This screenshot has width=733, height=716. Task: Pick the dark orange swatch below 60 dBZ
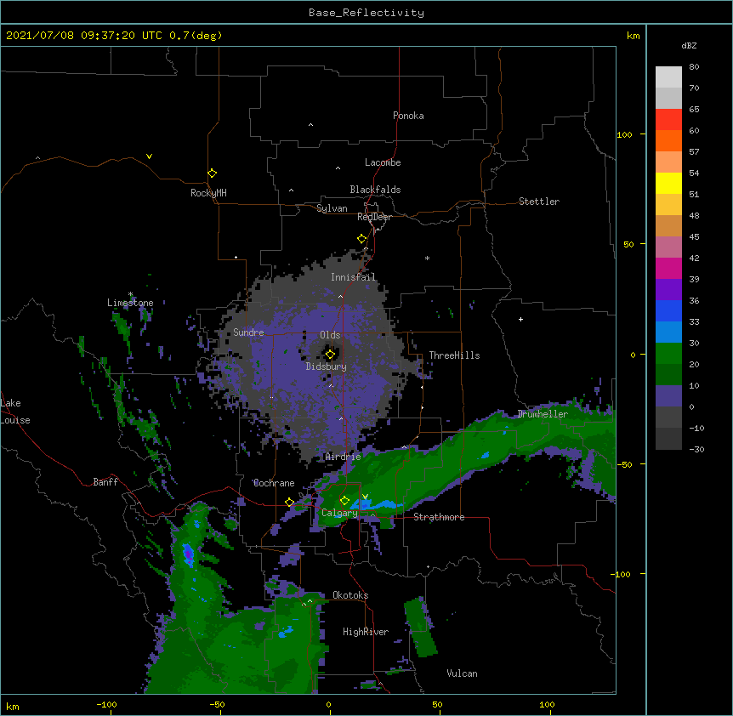click(668, 140)
